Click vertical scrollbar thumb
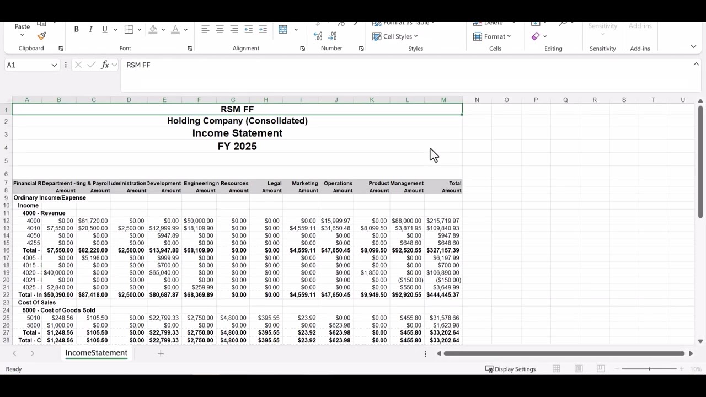Viewport: 706px width, 397px height. (x=700, y=162)
